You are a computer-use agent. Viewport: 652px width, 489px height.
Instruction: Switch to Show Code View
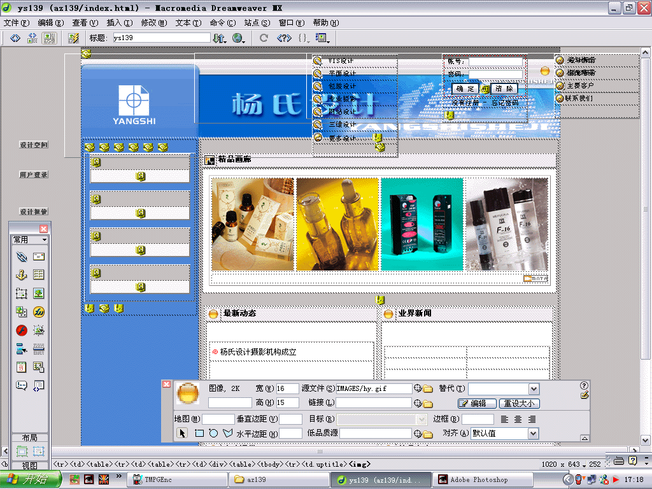tap(16, 38)
